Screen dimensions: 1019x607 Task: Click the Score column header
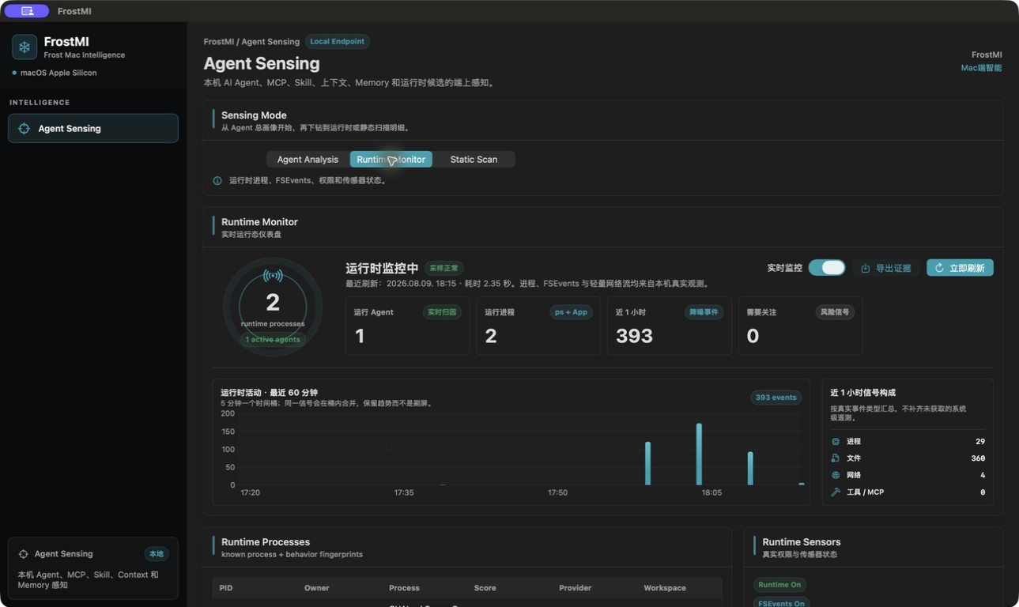[485, 588]
